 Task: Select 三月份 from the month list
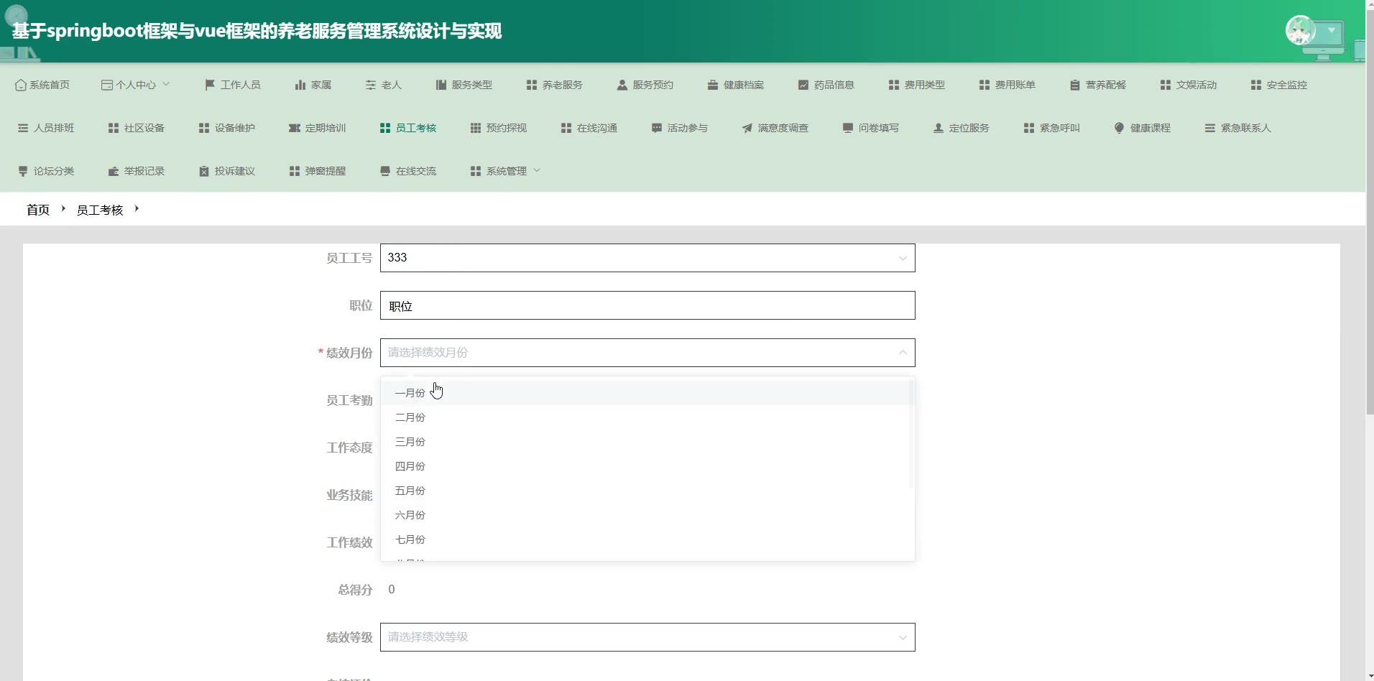tap(410, 442)
